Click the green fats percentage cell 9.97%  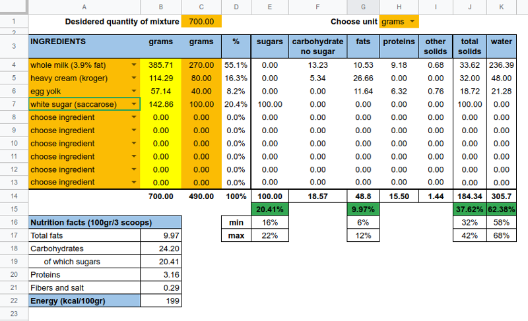(362, 210)
